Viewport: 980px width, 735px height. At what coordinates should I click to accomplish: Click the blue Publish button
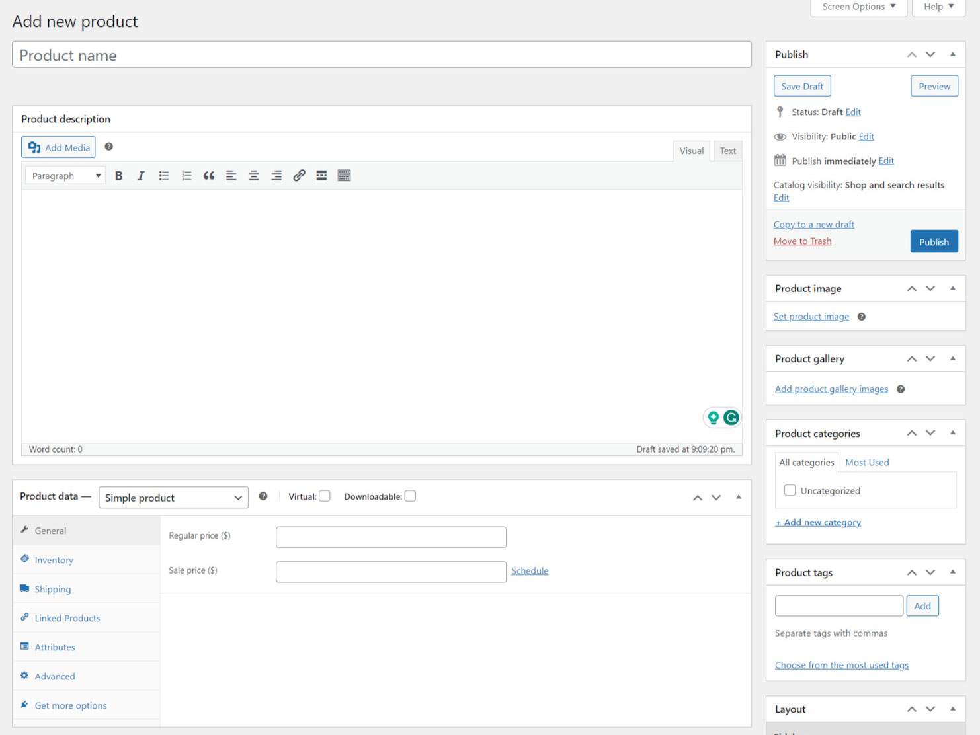click(x=934, y=242)
